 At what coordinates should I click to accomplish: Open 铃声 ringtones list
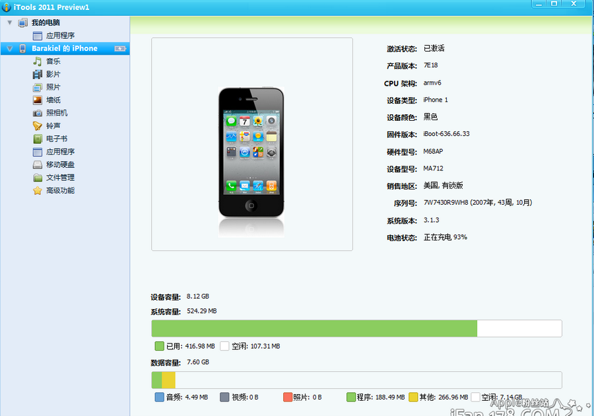(53, 125)
